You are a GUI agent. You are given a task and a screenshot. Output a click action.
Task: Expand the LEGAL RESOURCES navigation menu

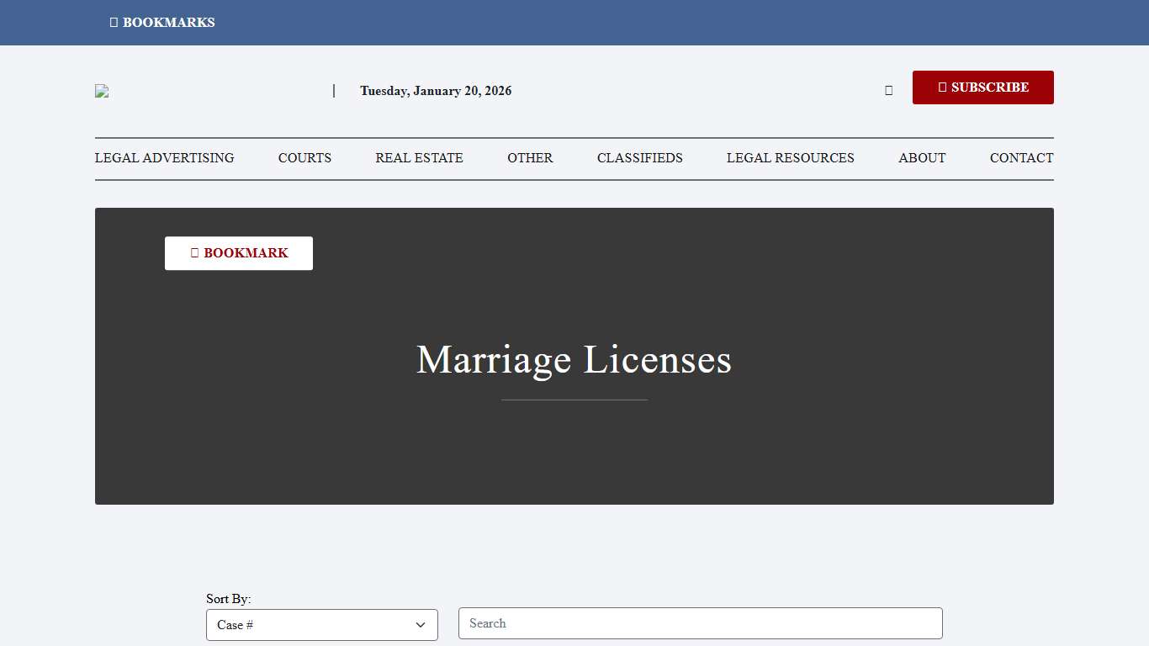coord(790,158)
